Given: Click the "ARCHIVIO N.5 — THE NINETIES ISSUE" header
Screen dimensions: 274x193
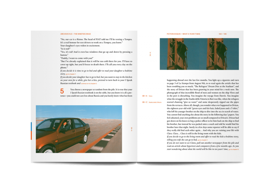Looking at the screenshot, I should 76,34.
